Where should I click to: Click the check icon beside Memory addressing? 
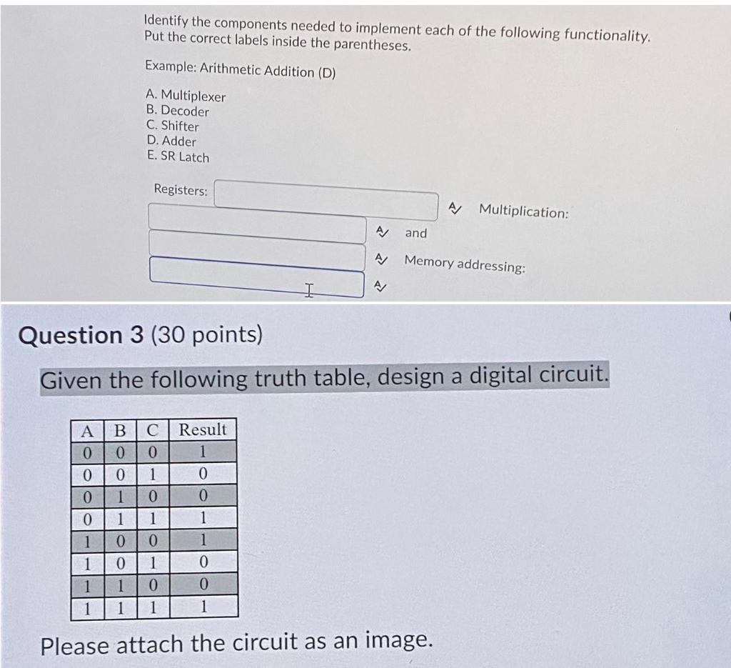(381, 258)
